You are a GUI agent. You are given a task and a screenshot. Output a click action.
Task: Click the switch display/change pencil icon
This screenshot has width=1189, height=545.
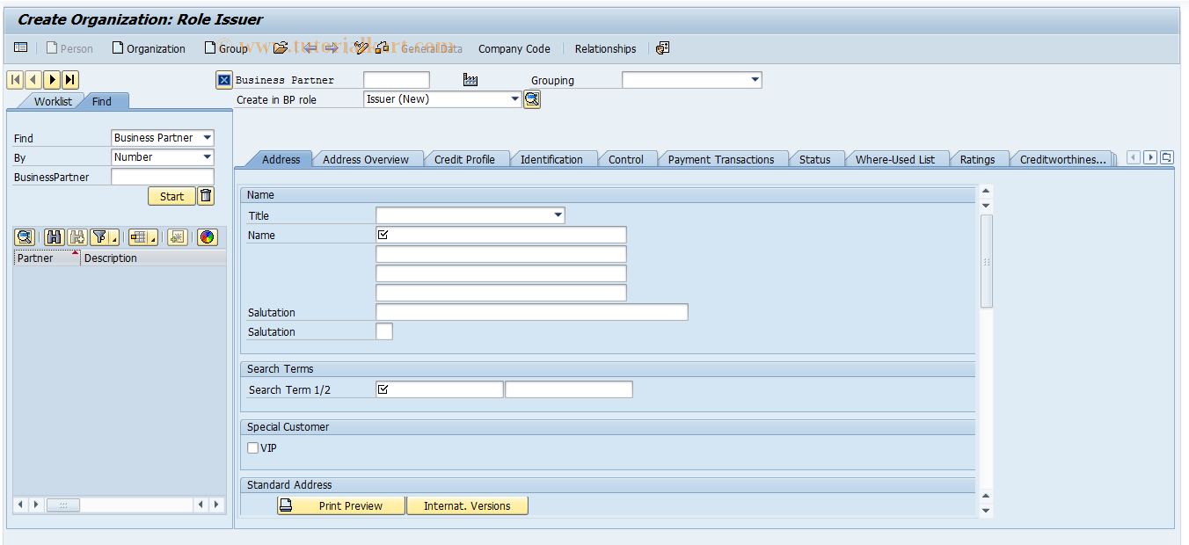point(361,48)
